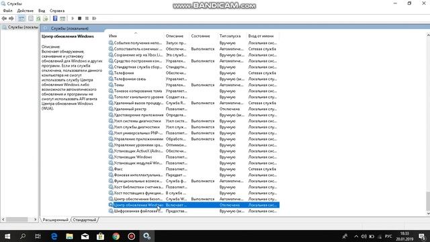Click the gear icon beside Узел службы диагностики
Viewport: 430px width, 242px height.
pos(111,127)
